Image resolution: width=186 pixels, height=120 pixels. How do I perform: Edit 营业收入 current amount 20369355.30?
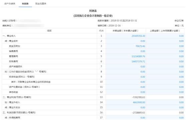click(x=126, y=36)
